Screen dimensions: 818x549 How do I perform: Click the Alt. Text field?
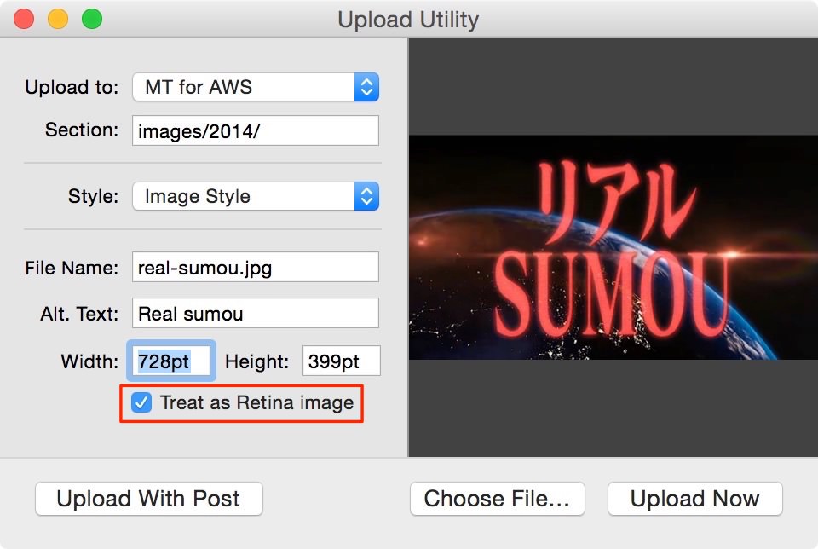point(256,313)
